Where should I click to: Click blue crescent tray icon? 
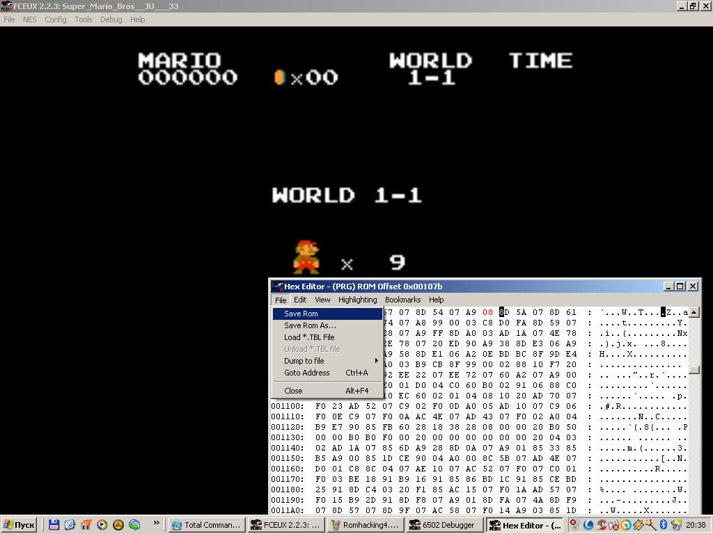(x=588, y=525)
